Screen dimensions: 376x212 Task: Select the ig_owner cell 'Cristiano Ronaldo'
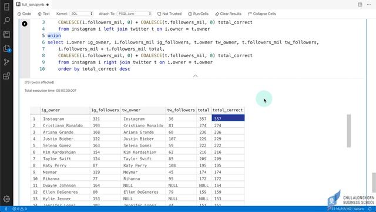point(65,125)
